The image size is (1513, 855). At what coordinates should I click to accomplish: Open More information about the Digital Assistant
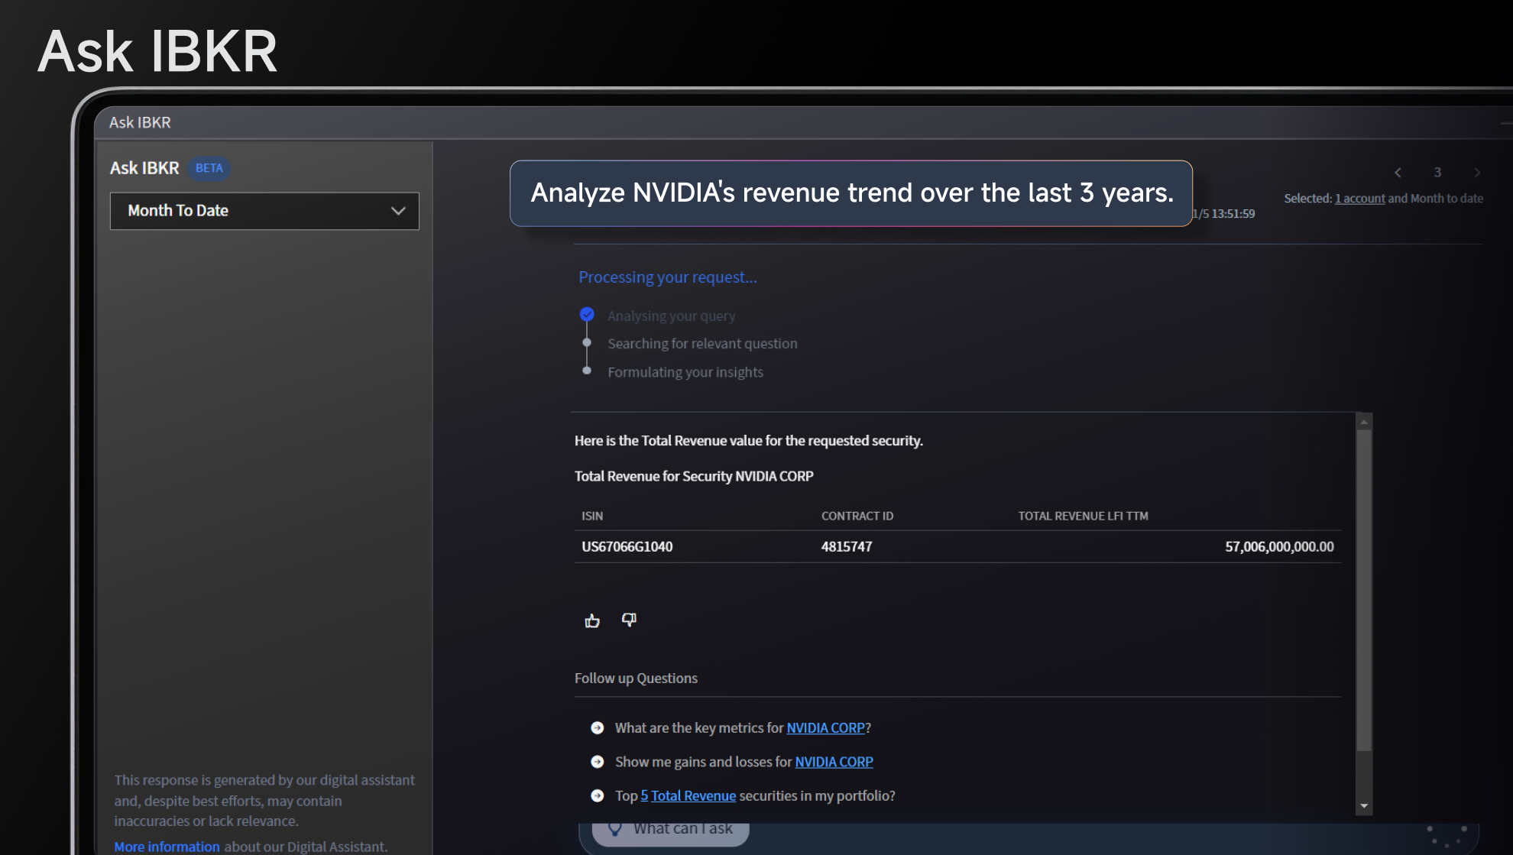167,847
